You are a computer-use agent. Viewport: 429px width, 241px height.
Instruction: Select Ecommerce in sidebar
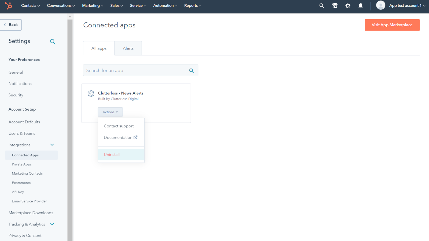coord(21,183)
